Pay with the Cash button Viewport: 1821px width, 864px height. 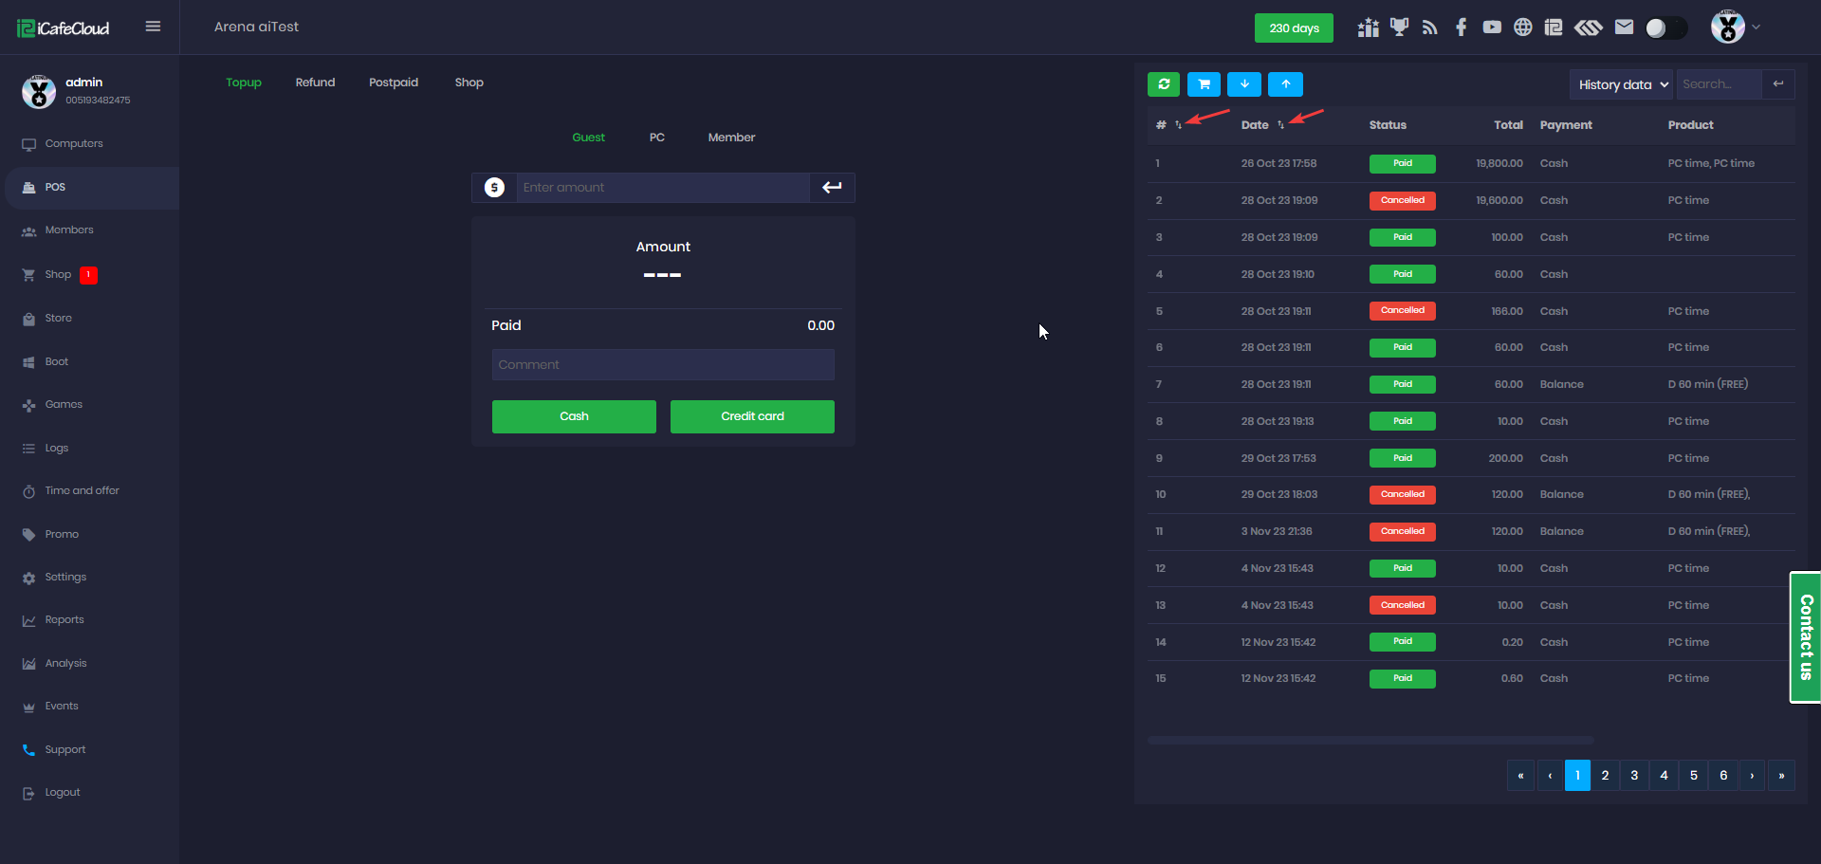click(x=574, y=416)
